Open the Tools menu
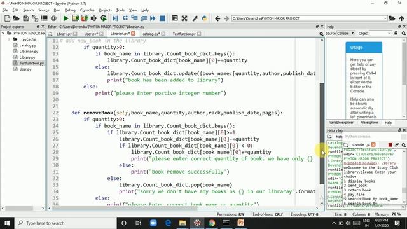 120,10
